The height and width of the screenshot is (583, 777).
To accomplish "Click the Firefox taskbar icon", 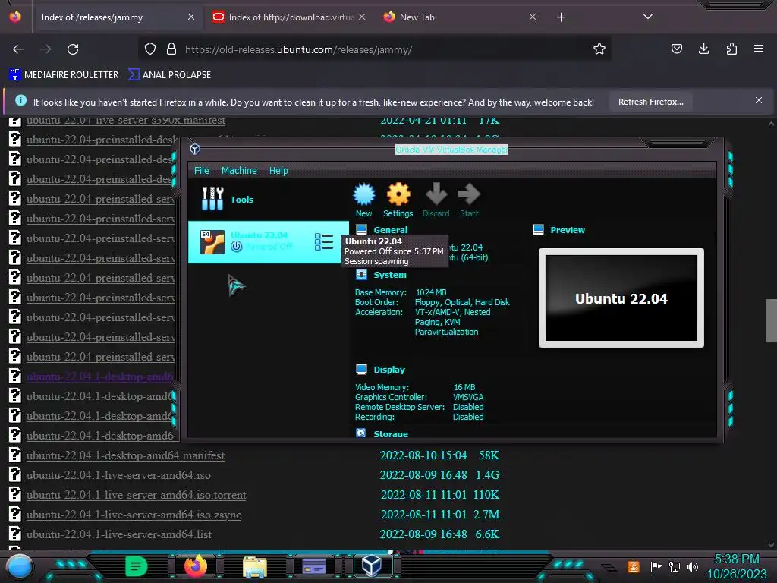I will [195, 566].
